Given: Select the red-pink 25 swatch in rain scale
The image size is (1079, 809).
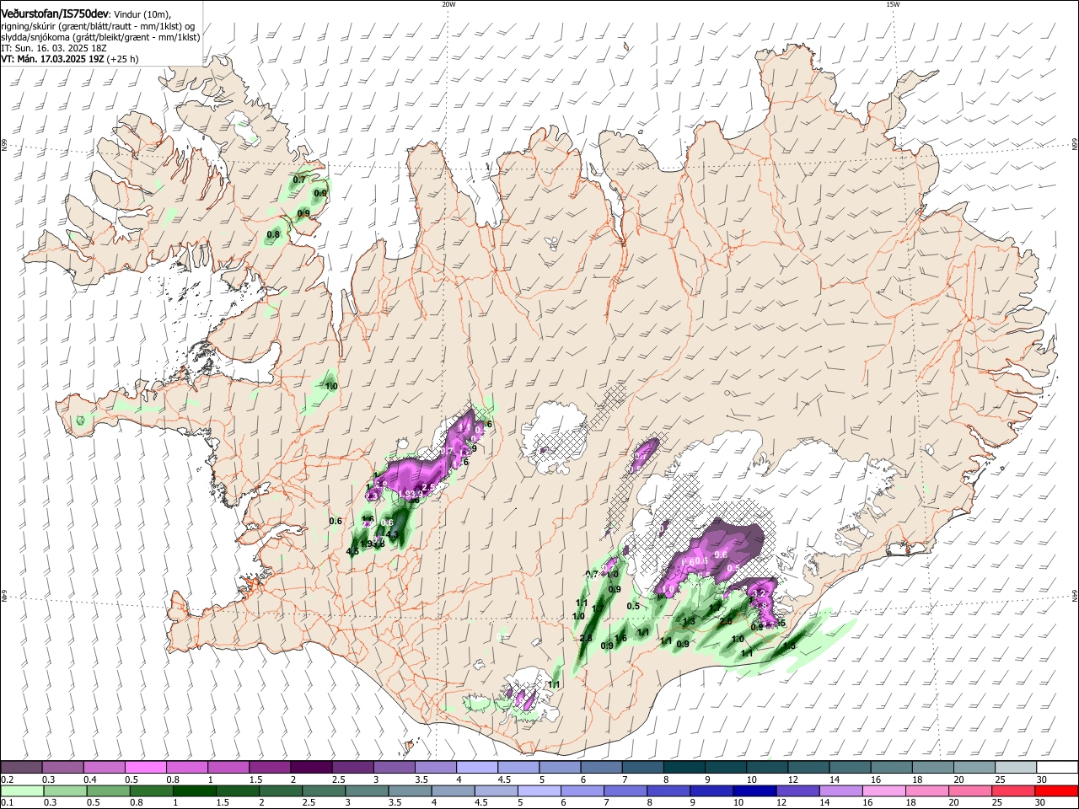Looking at the screenshot, I should click(1014, 790).
